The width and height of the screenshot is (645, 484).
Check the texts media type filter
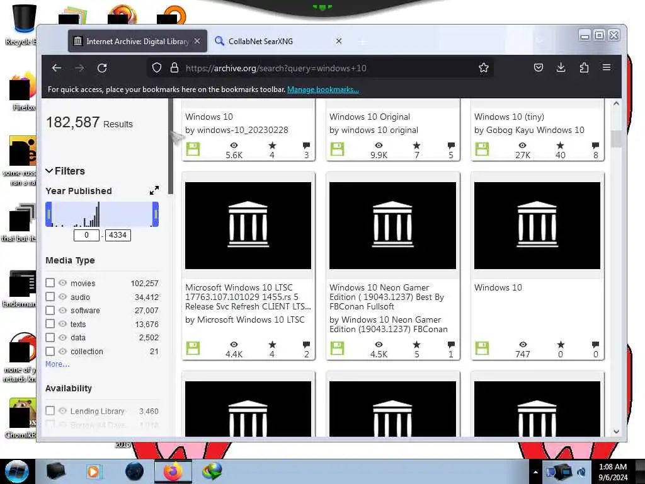point(50,323)
